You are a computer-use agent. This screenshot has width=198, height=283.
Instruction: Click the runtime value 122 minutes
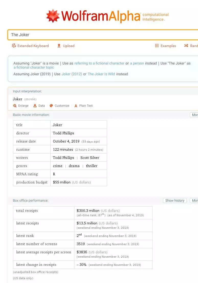[x=63, y=149]
